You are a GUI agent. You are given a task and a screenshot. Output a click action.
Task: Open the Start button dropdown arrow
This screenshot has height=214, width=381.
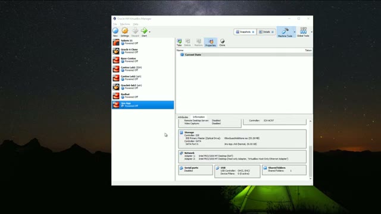click(149, 32)
